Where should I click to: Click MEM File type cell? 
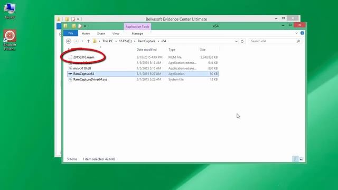(175, 58)
